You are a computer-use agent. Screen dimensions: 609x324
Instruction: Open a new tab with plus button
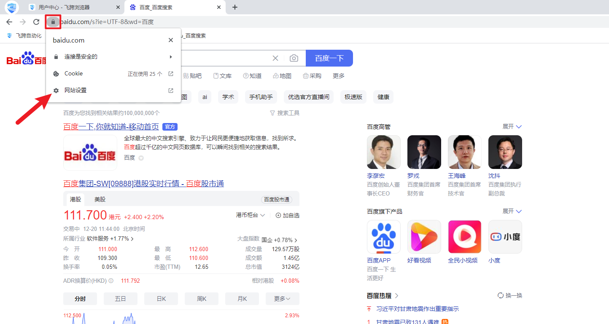click(235, 7)
